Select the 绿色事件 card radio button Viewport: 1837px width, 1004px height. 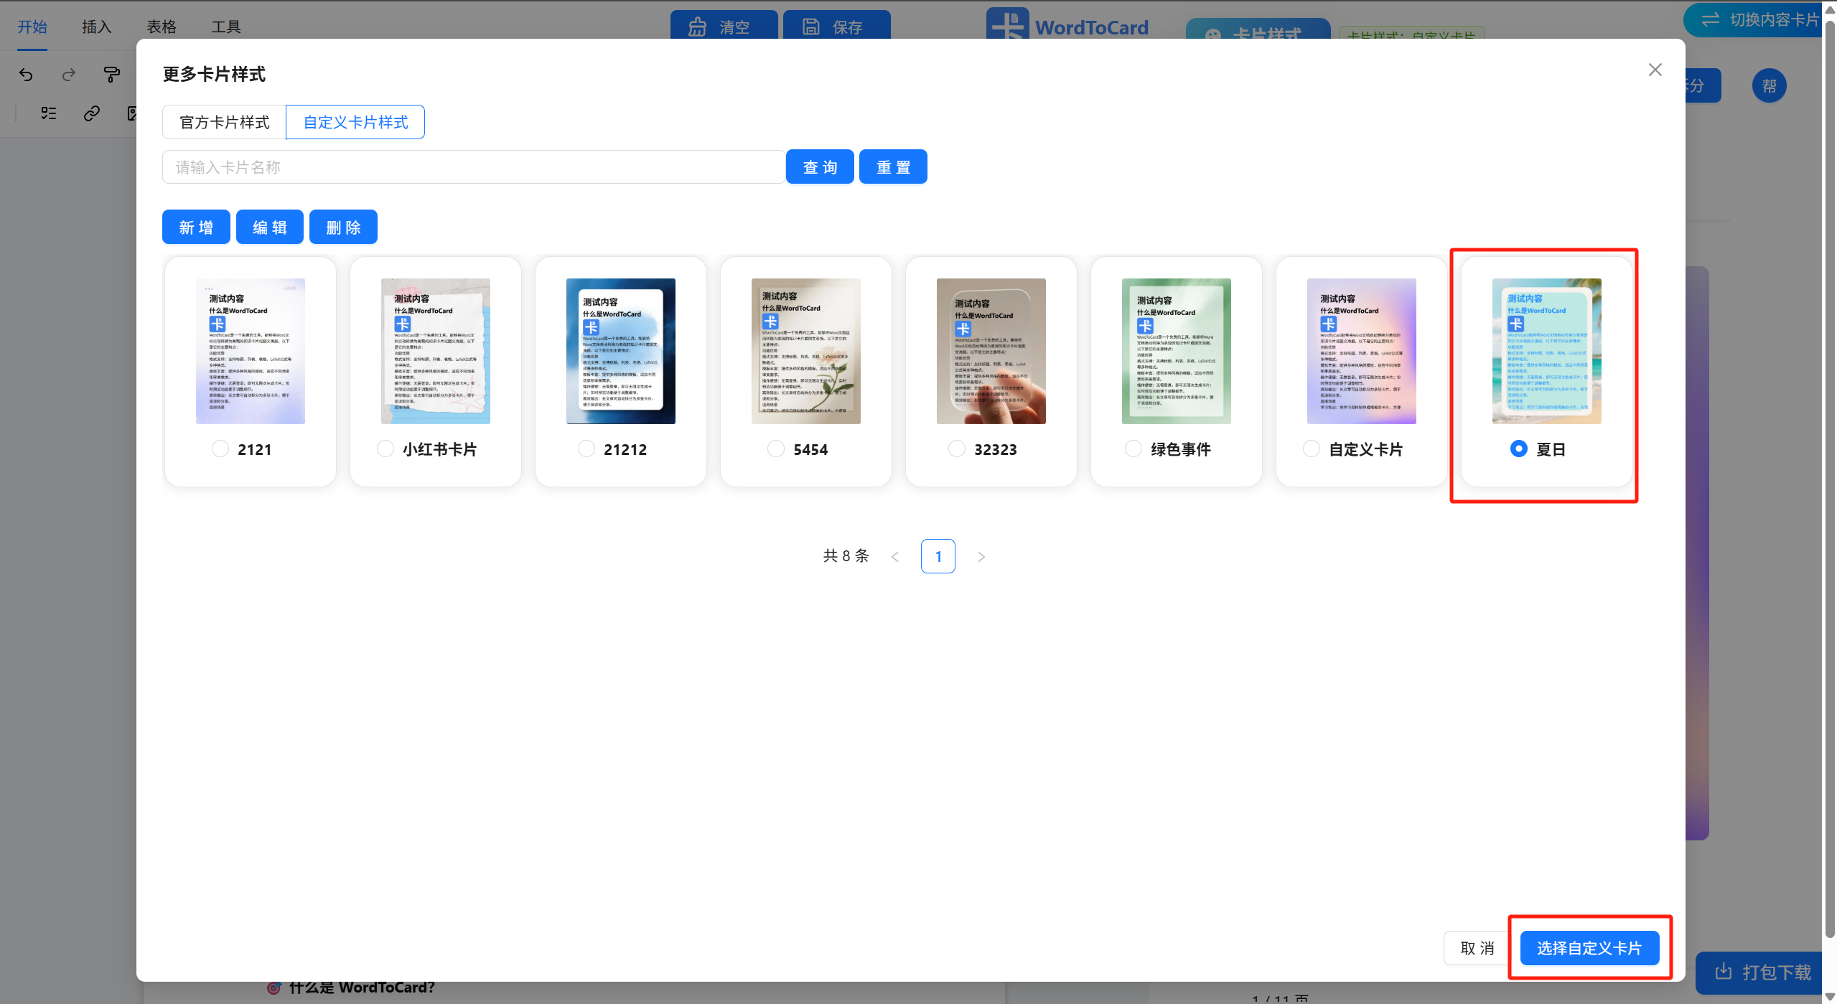pyautogui.click(x=1133, y=448)
